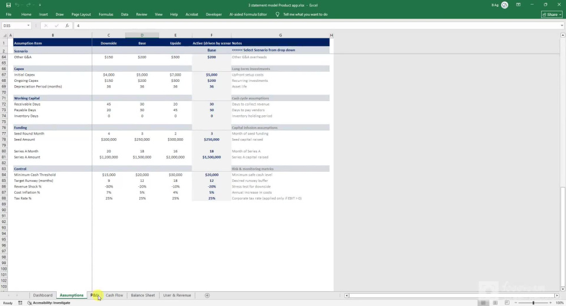Switch to the P&L sheet tab
Viewport: 566px width, 306px height.
[x=95, y=295]
